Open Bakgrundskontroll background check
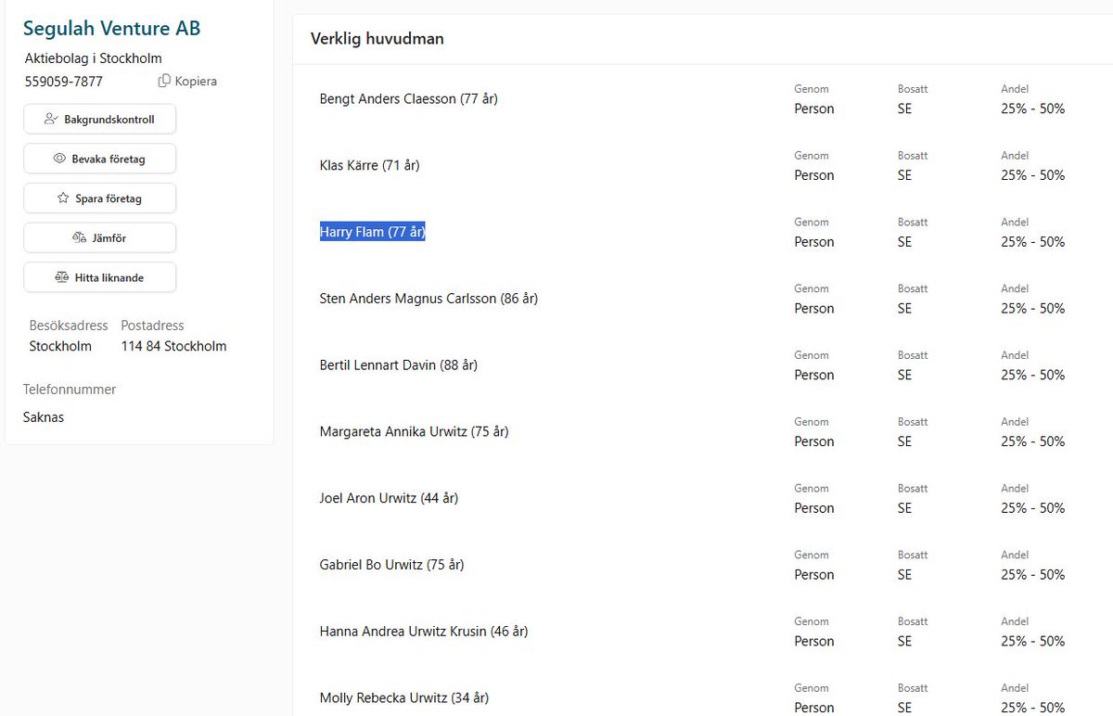The width and height of the screenshot is (1113, 716). point(99,119)
